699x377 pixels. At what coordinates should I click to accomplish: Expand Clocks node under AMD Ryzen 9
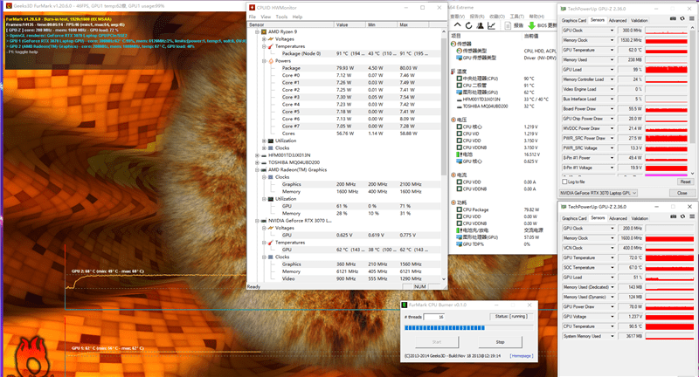point(264,147)
